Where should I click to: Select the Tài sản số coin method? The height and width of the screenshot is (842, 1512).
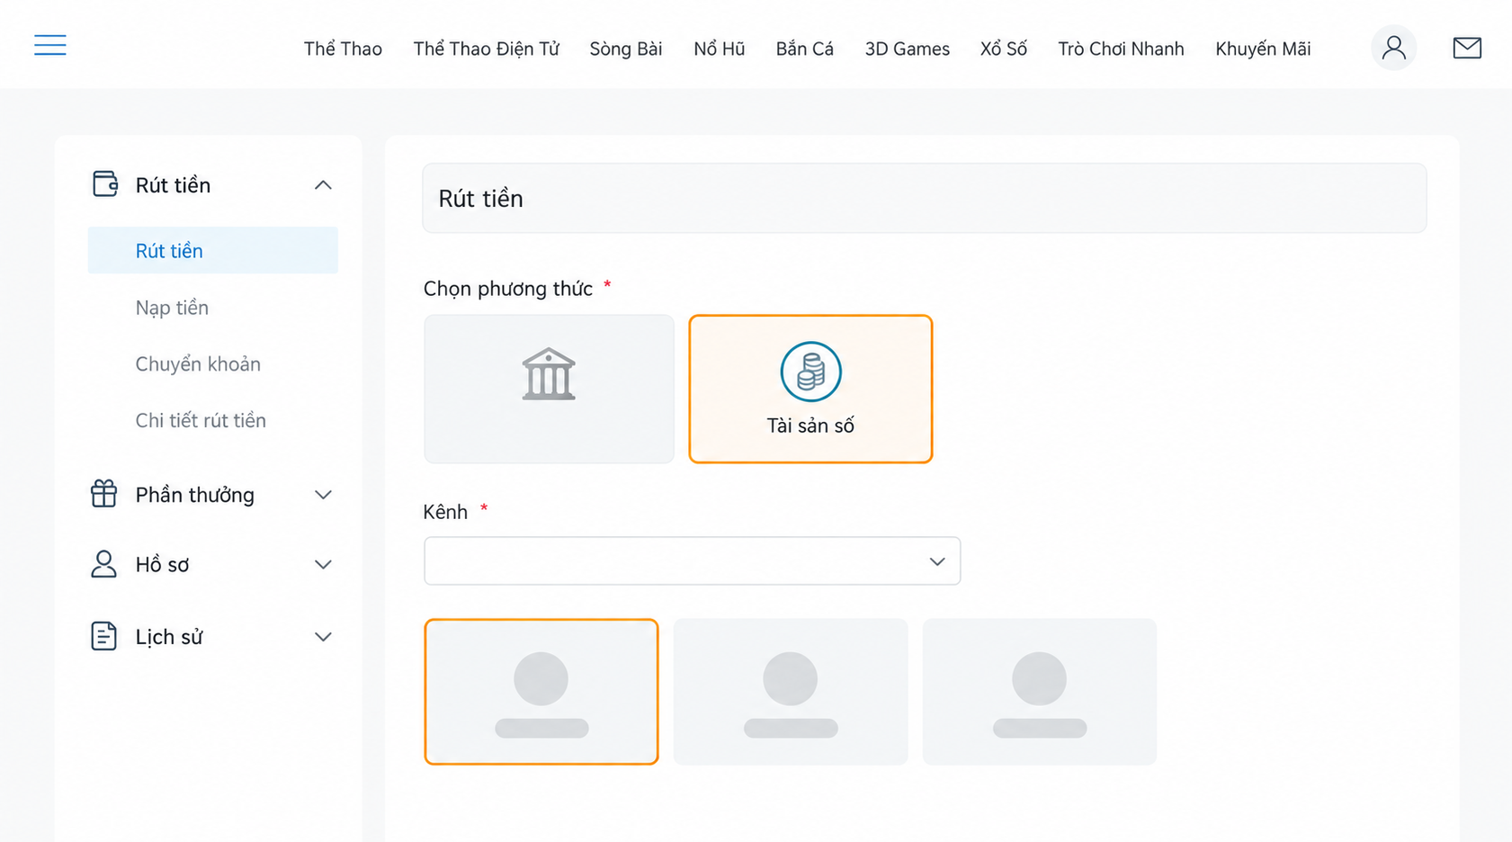(x=810, y=389)
